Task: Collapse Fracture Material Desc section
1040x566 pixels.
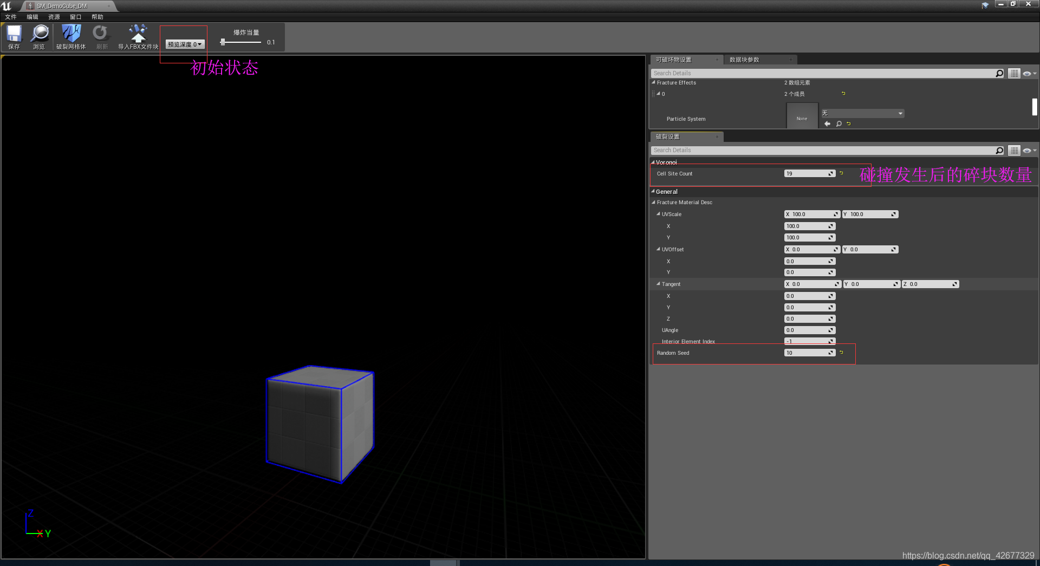Action: coord(653,202)
